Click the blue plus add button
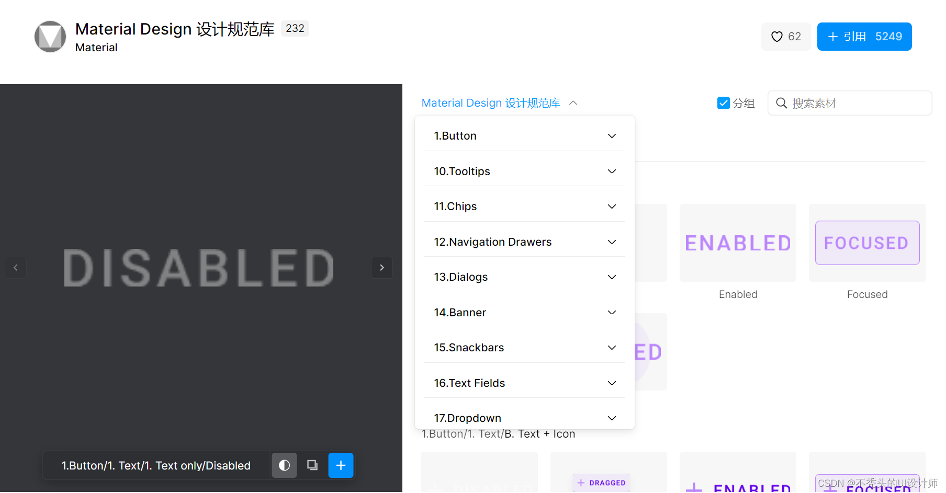The image size is (946, 493). point(341,465)
